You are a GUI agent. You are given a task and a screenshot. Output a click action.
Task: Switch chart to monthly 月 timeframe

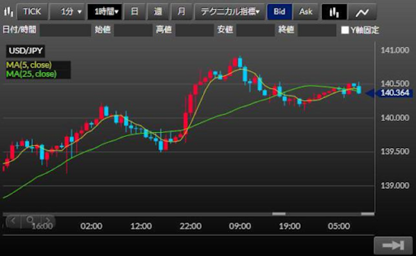point(181,12)
